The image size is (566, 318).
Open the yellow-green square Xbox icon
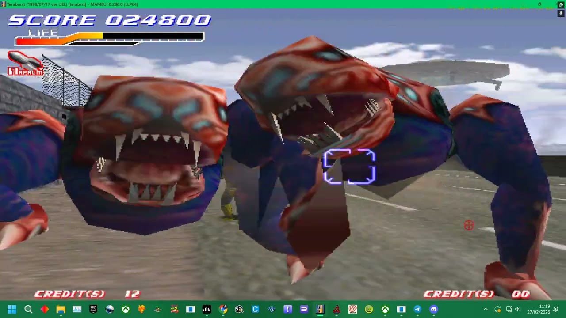tap(369, 309)
